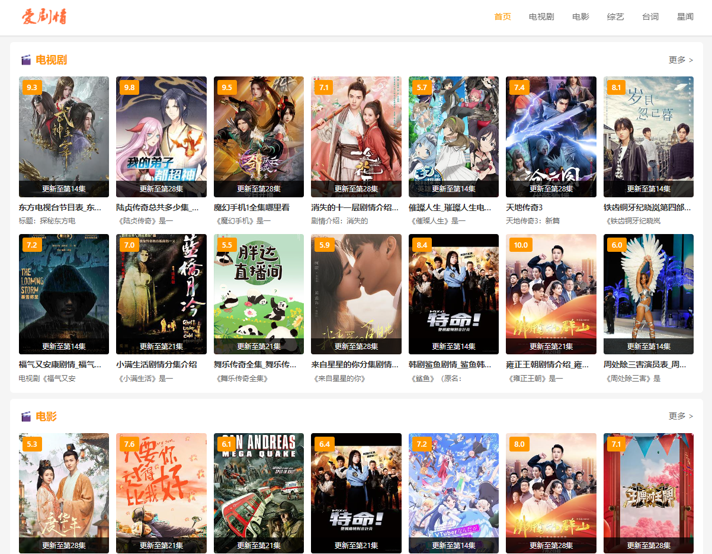Open the 小满生活剧情分集介绍 title link

(x=156, y=364)
